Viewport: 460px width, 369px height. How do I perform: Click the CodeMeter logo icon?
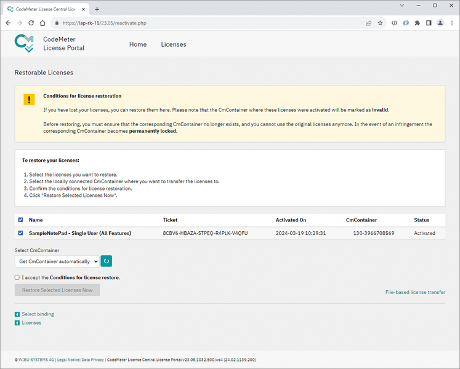pos(24,44)
